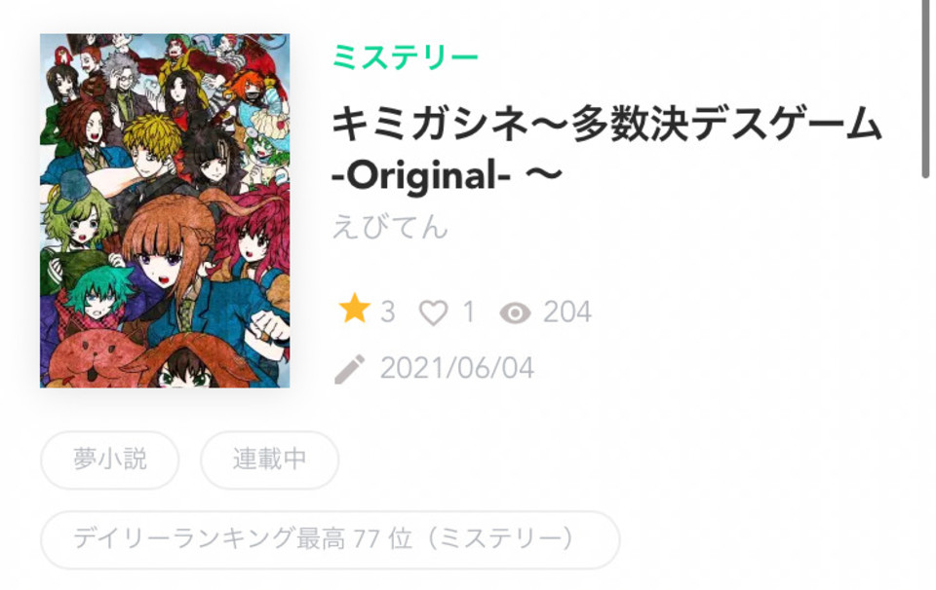Click the heart count number 1
This screenshot has width=936, height=590.
469,313
